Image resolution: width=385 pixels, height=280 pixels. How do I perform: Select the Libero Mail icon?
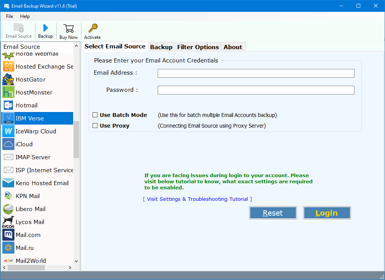tap(8, 209)
